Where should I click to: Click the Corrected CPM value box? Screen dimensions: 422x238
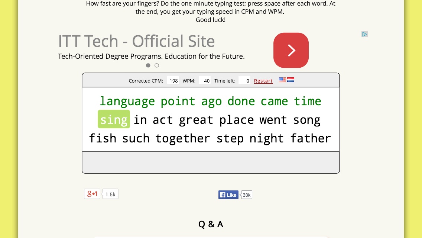173,81
